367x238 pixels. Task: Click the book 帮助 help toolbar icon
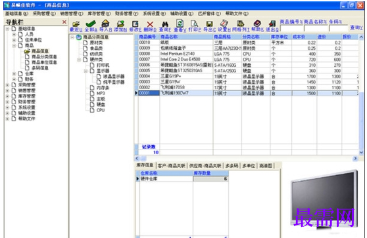point(257,23)
